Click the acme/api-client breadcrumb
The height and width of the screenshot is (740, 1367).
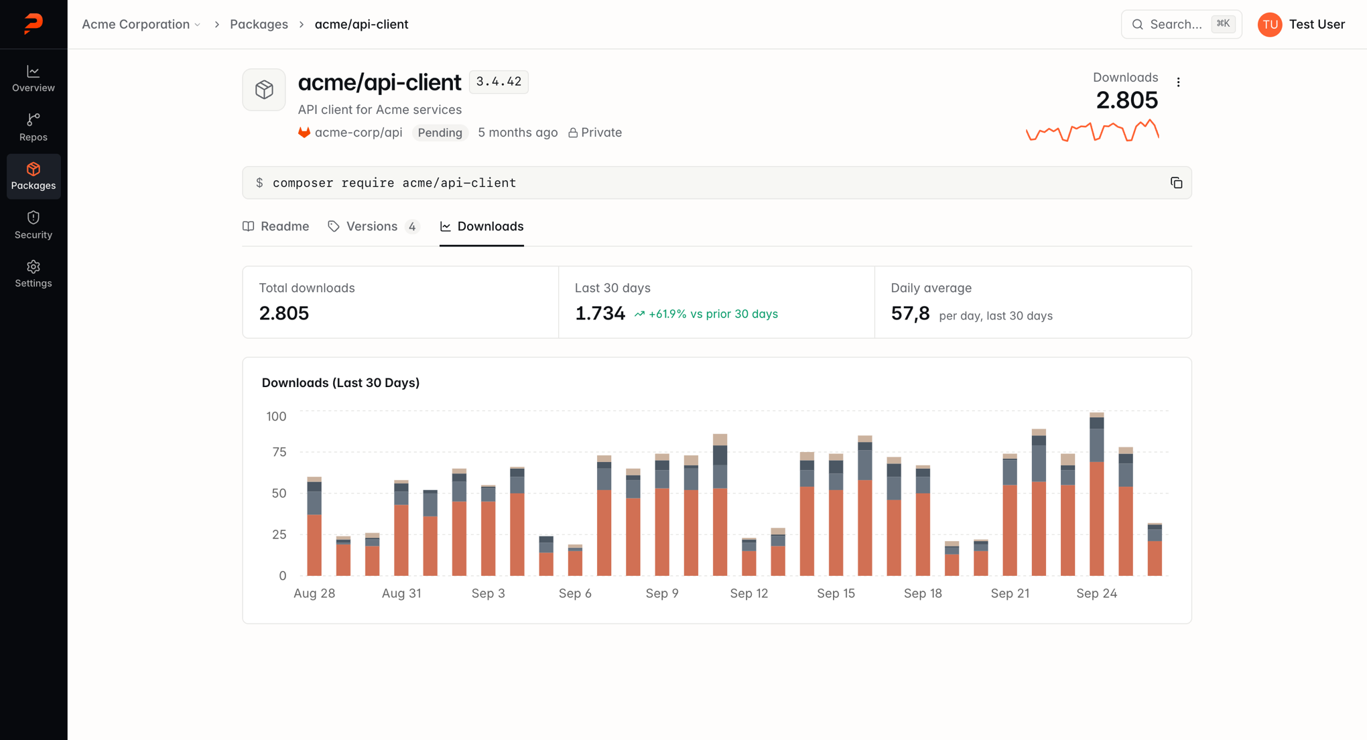pos(361,24)
